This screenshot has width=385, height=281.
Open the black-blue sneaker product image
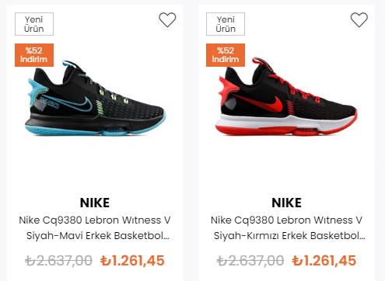tap(95, 99)
